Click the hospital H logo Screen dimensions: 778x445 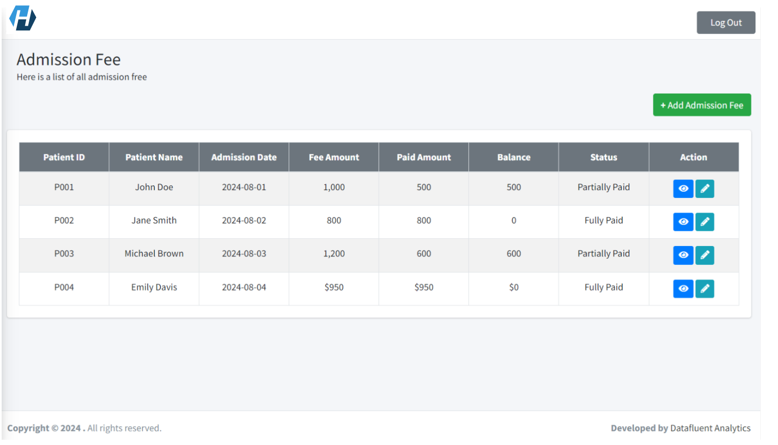click(x=23, y=18)
